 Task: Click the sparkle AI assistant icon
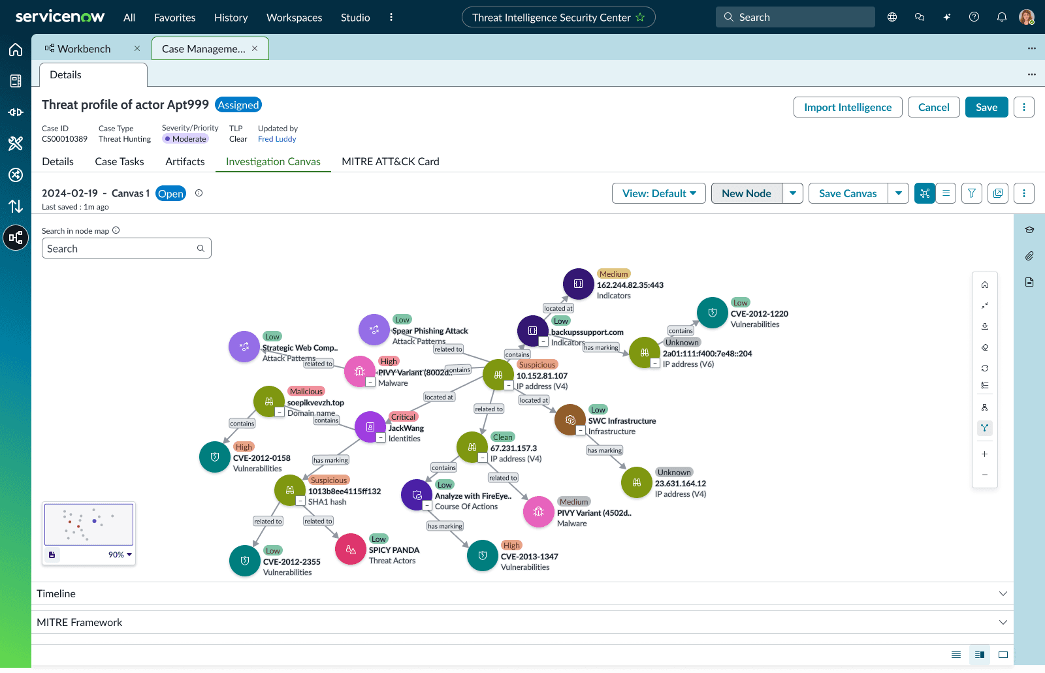tap(947, 17)
